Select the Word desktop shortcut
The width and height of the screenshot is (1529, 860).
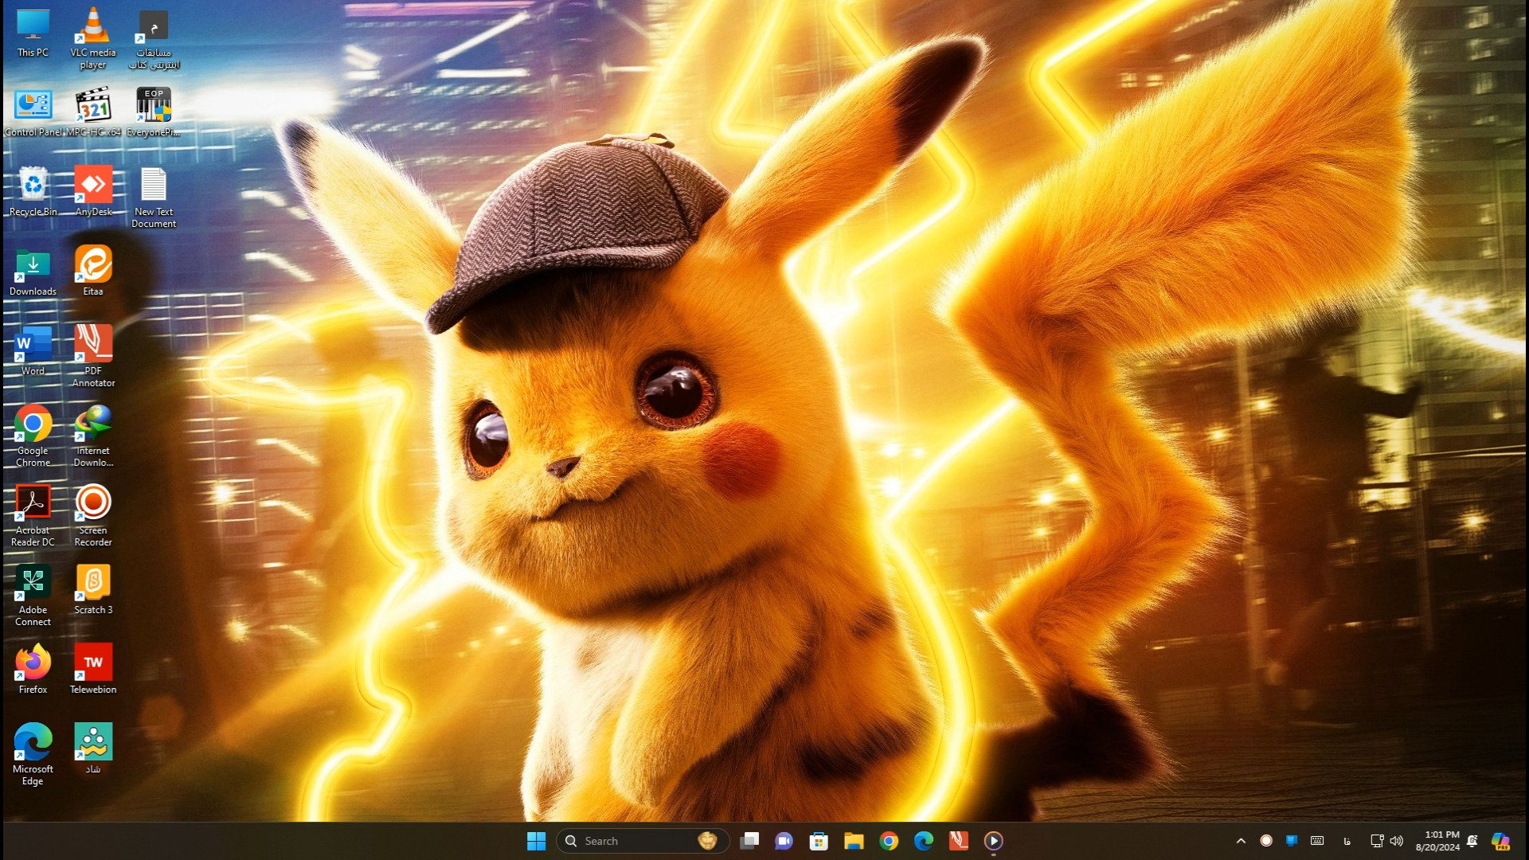point(33,351)
